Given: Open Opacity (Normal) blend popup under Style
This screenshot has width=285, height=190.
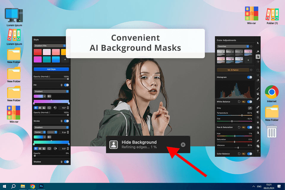Looking at the screenshot, I should 42,77.
